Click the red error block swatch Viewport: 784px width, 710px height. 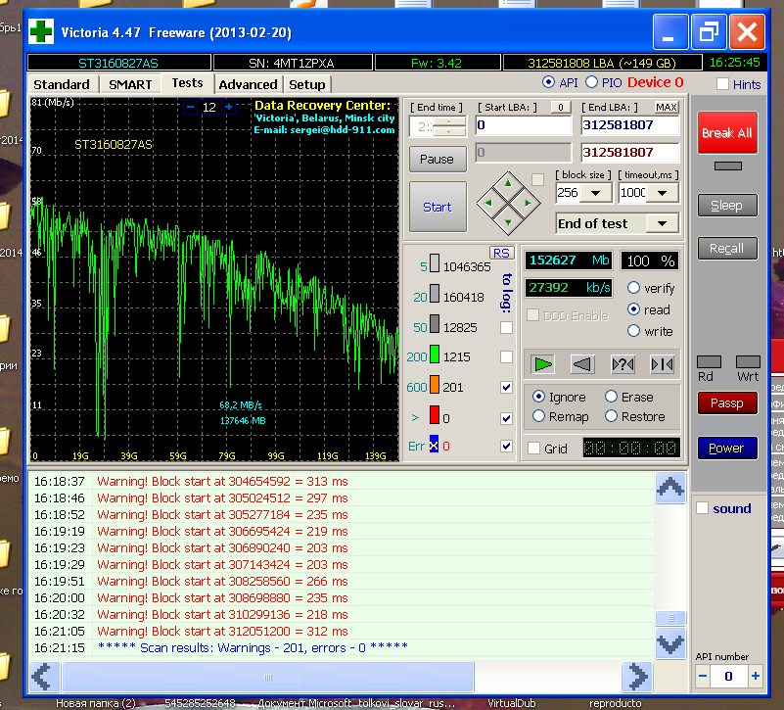point(435,415)
